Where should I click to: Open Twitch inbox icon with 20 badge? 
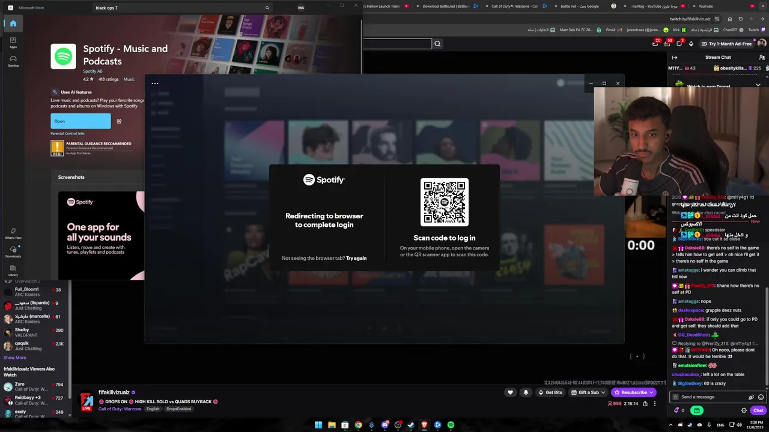pos(655,43)
